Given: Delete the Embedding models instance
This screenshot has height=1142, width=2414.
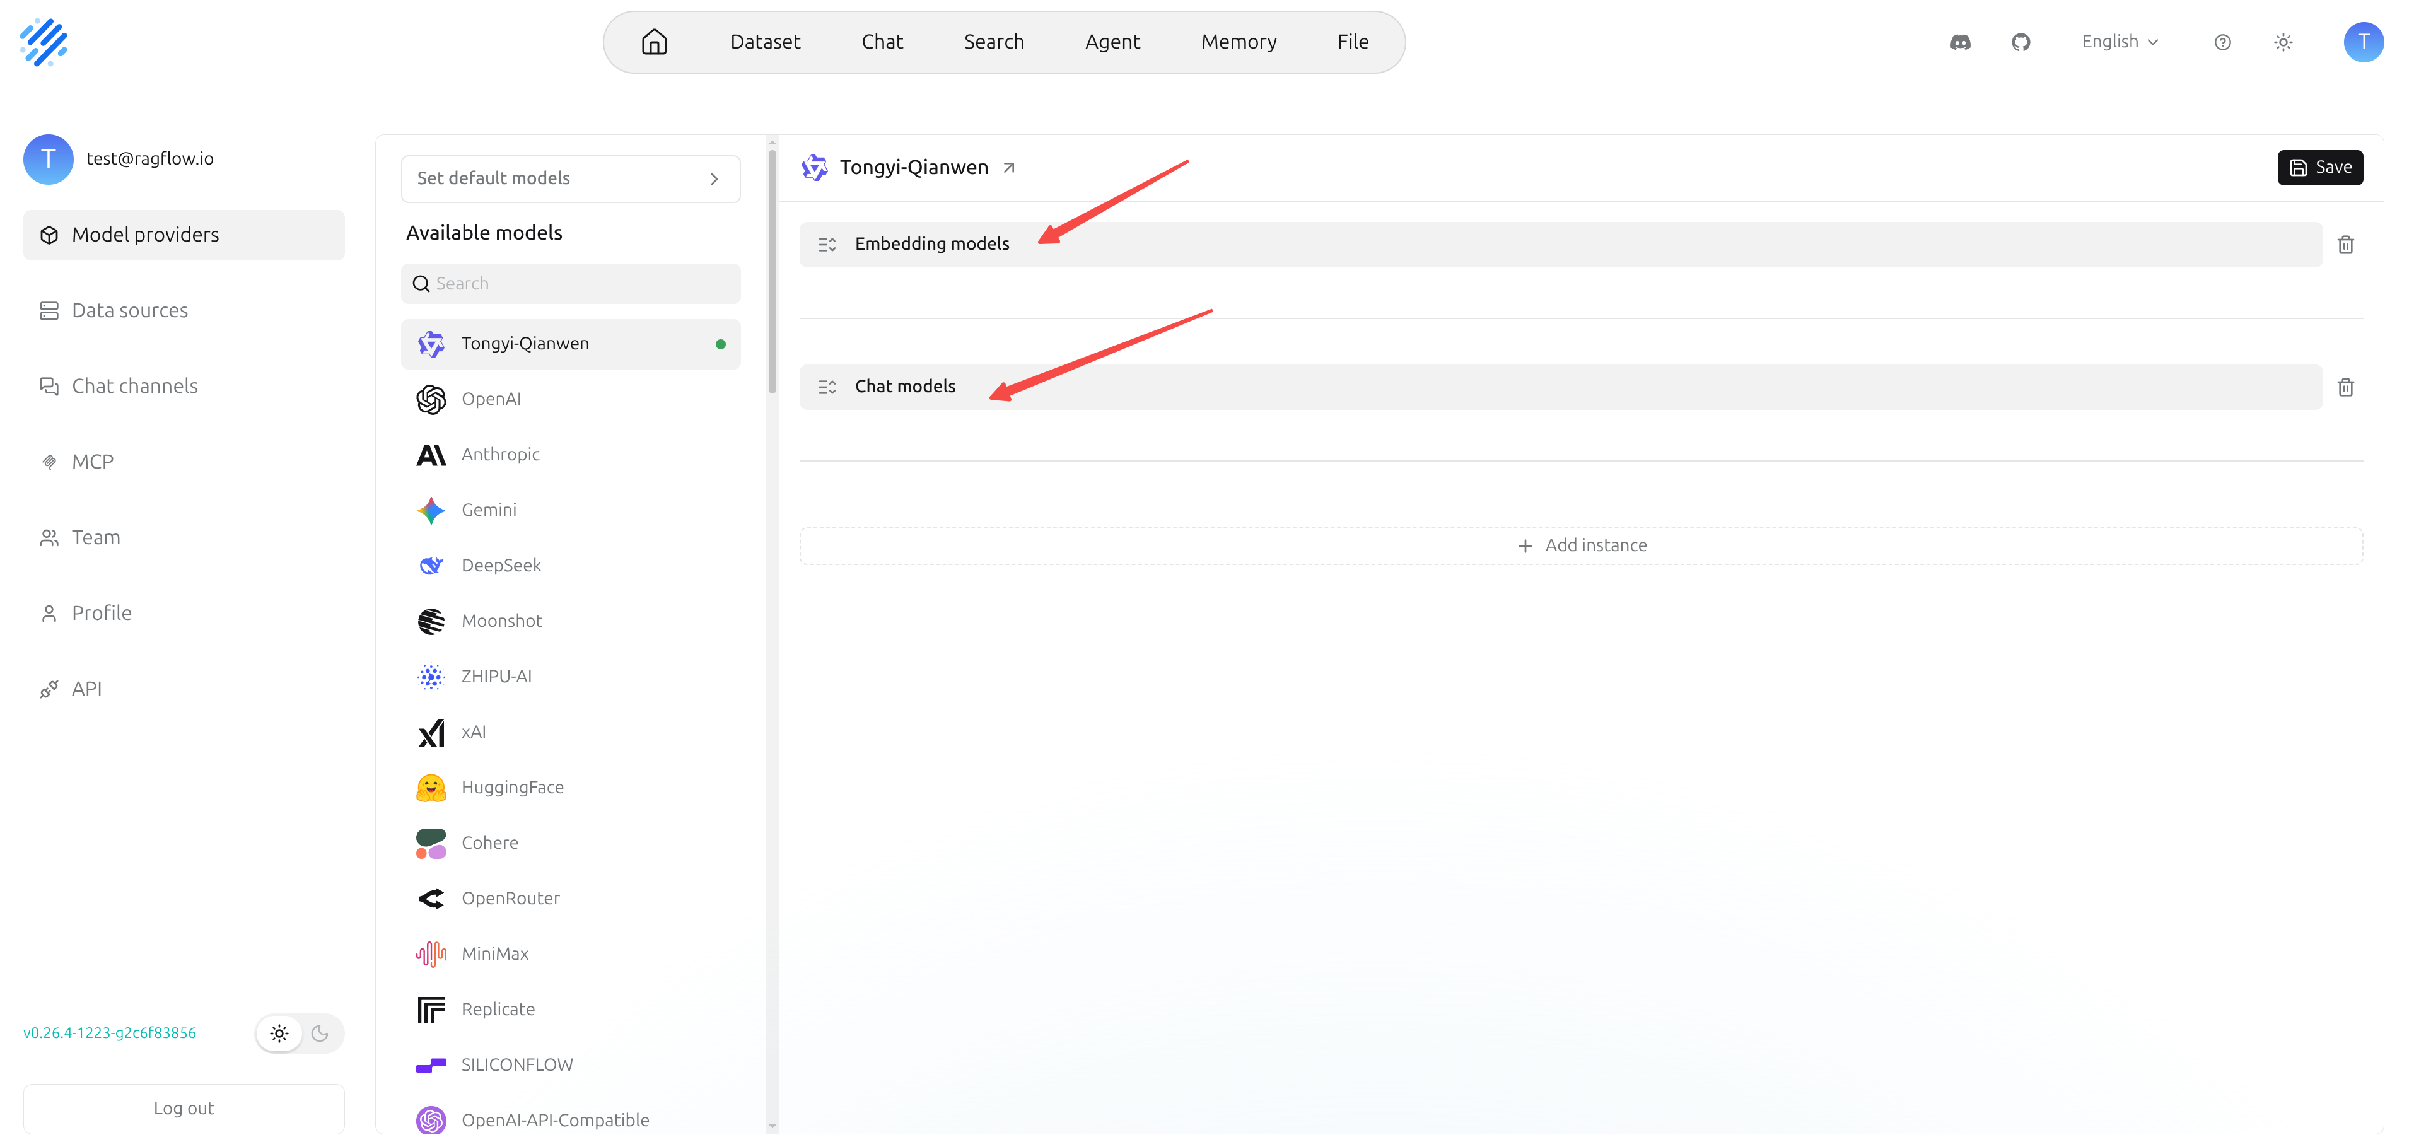Looking at the screenshot, I should [x=2346, y=245].
